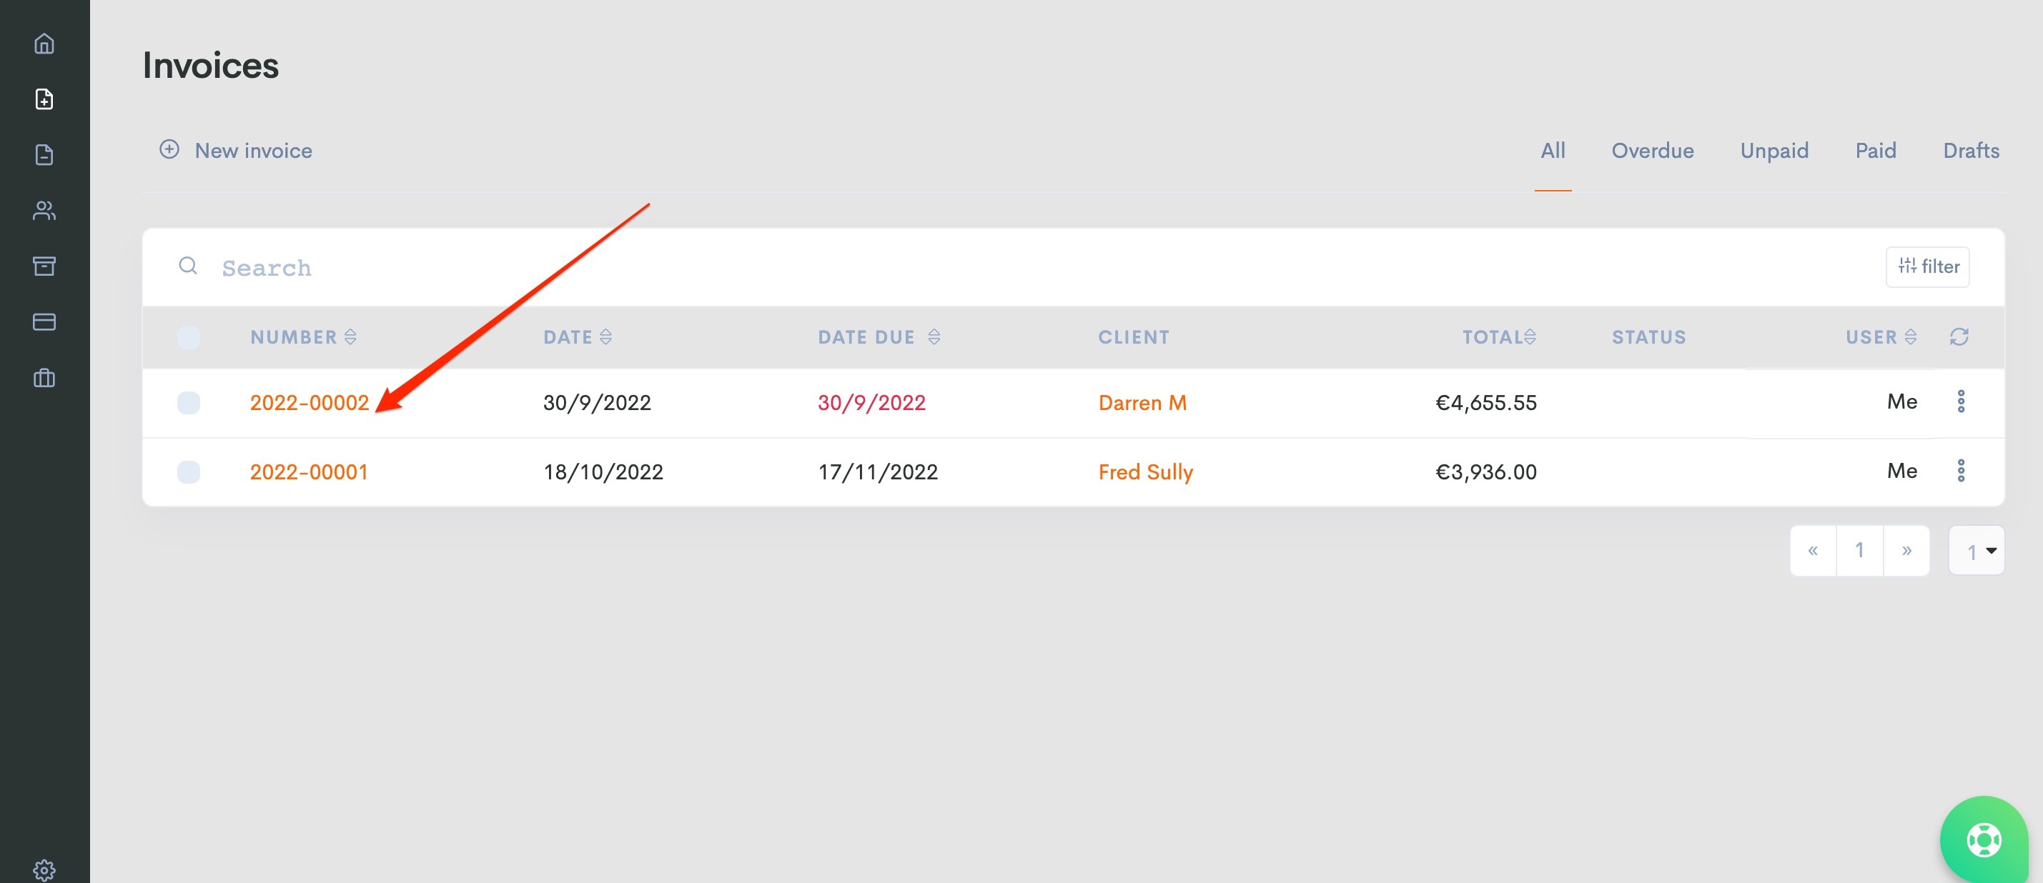2043x883 pixels.
Task: Sort by the TOTAL column arrows
Action: point(1530,337)
